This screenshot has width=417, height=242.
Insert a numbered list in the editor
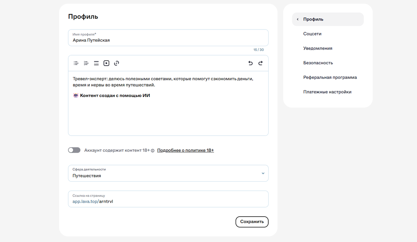(x=86, y=63)
